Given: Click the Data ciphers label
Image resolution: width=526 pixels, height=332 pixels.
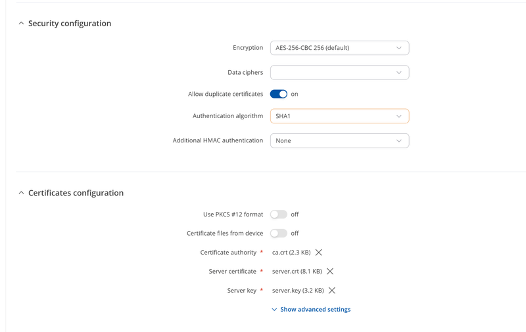Looking at the screenshot, I should point(245,72).
